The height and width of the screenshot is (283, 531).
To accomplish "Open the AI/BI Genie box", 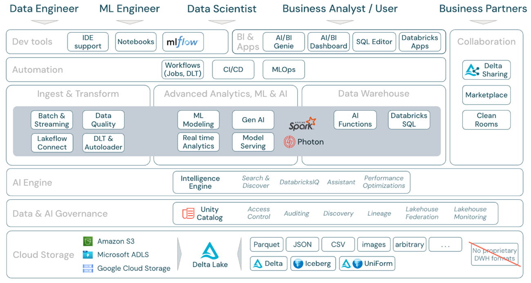I will point(284,42).
